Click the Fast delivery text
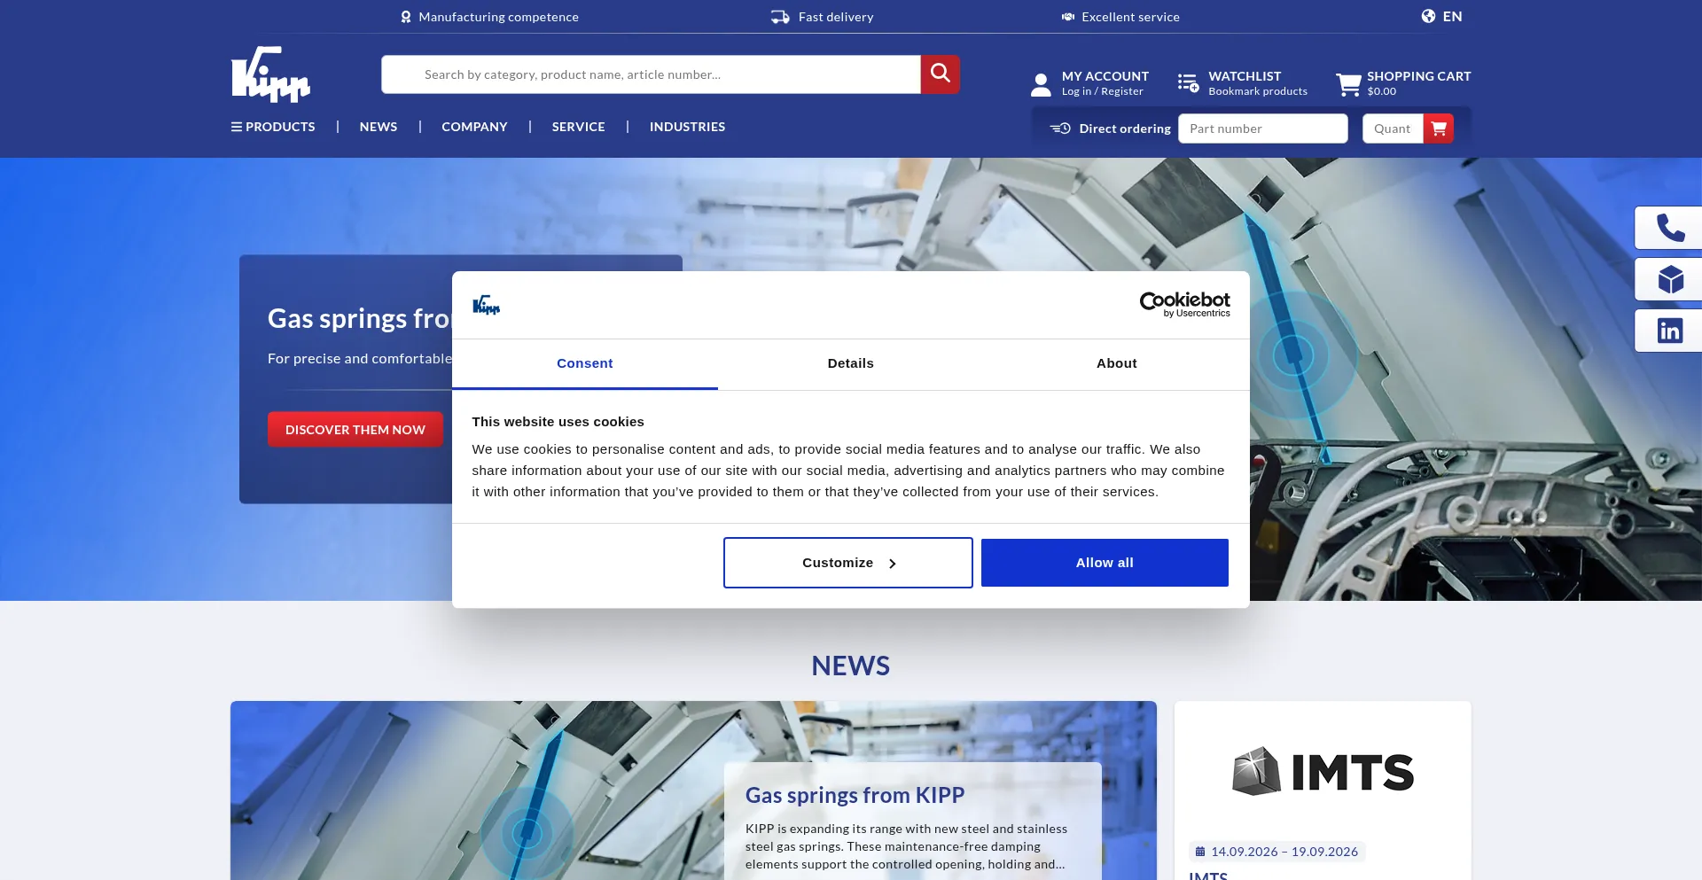 point(836,17)
